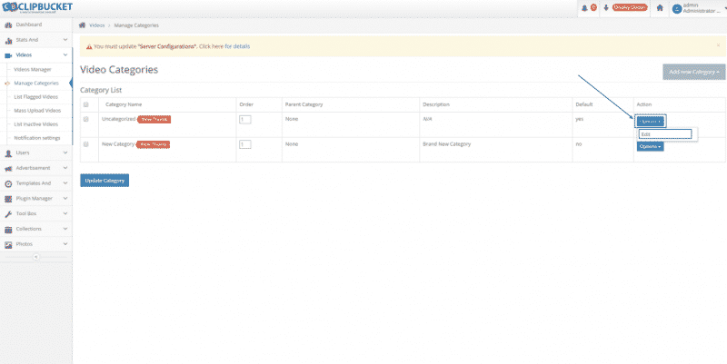Click the Photos icon in sidebar

coord(7,244)
